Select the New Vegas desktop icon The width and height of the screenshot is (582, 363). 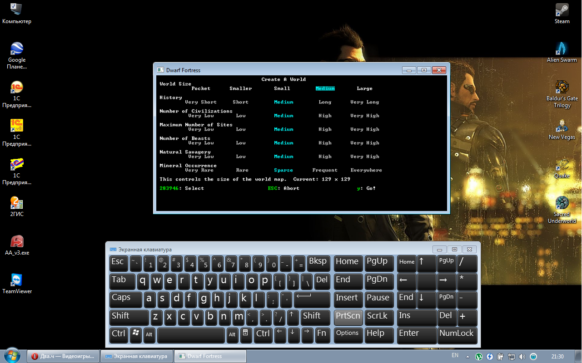coord(562,129)
